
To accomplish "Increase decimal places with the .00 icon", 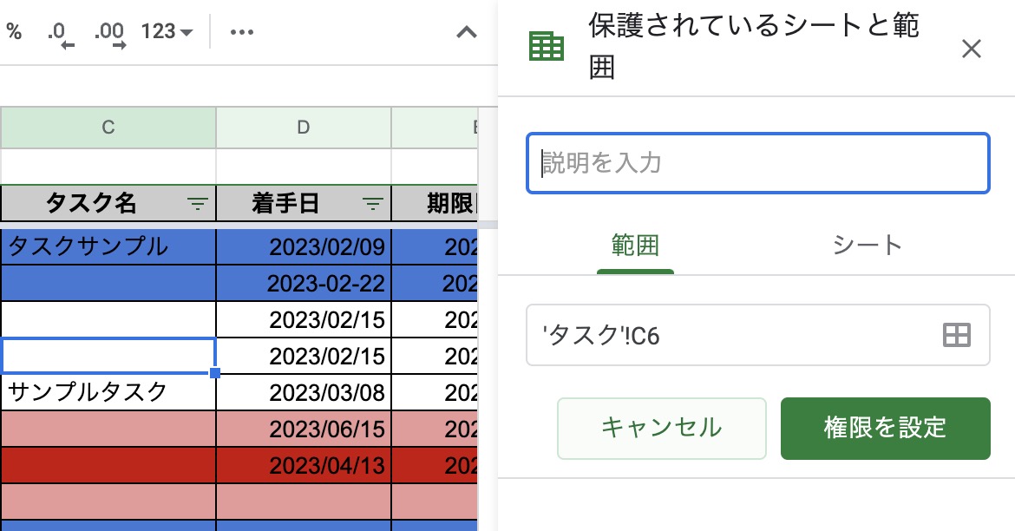I will (108, 31).
